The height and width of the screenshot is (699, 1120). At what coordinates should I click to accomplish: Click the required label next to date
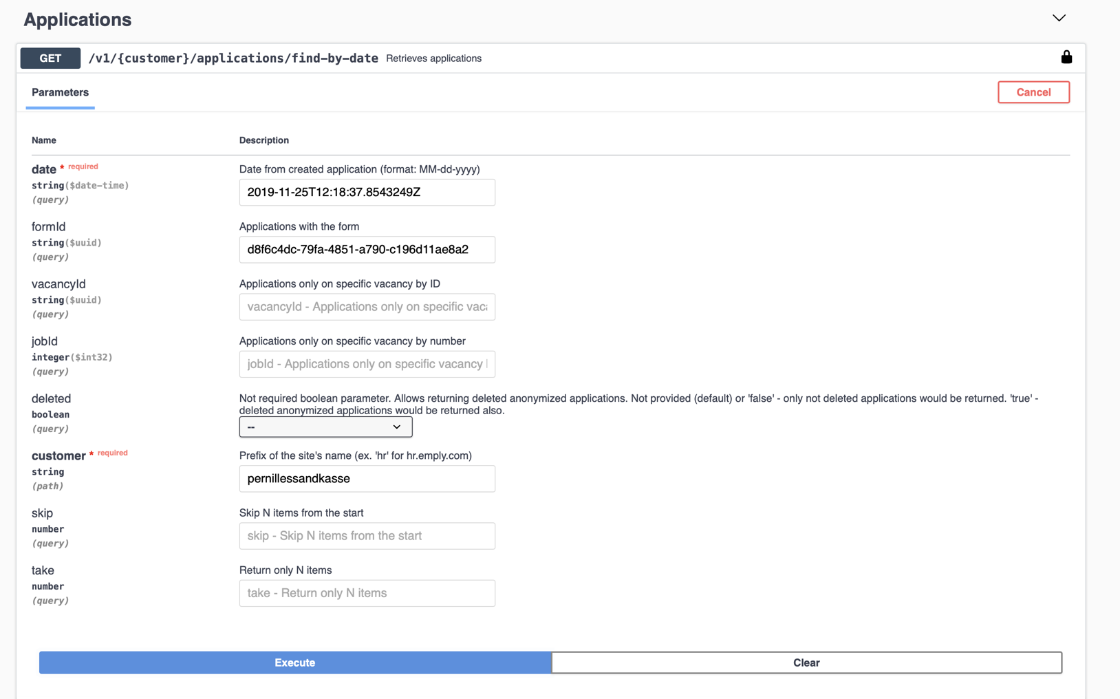coord(83,166)
